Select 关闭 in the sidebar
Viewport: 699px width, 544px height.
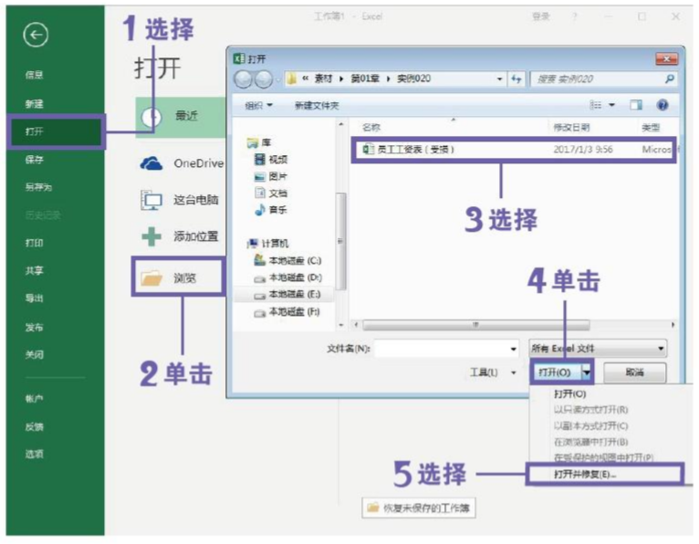[35, 355]
